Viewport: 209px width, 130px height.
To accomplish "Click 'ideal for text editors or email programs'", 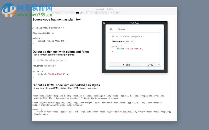I will (54, 55).
